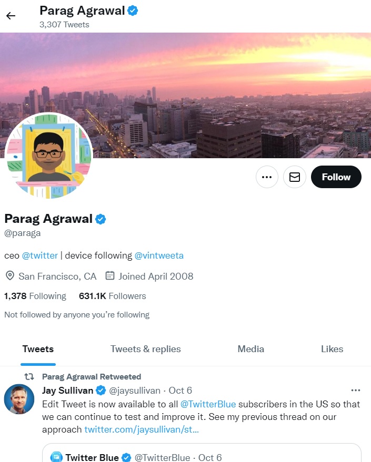Click the Twitter Blue quoted tweet avatar
This screenshot has width=371, height=462.
point(56,457)
